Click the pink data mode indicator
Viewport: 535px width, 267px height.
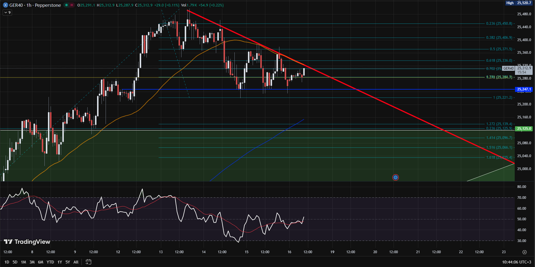pos(72,5)
